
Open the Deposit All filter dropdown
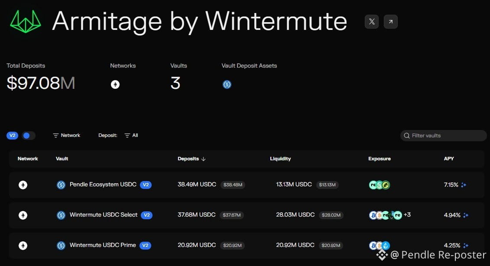coord(131,135)
